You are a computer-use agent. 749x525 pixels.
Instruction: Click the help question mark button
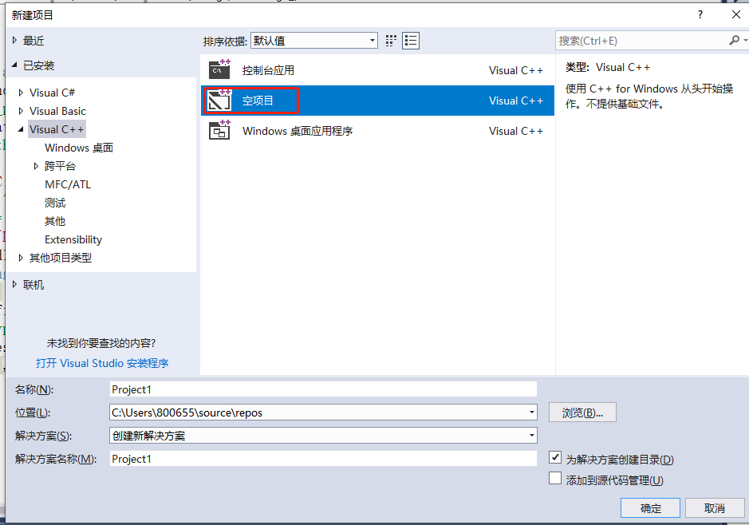tap(700, 14)
